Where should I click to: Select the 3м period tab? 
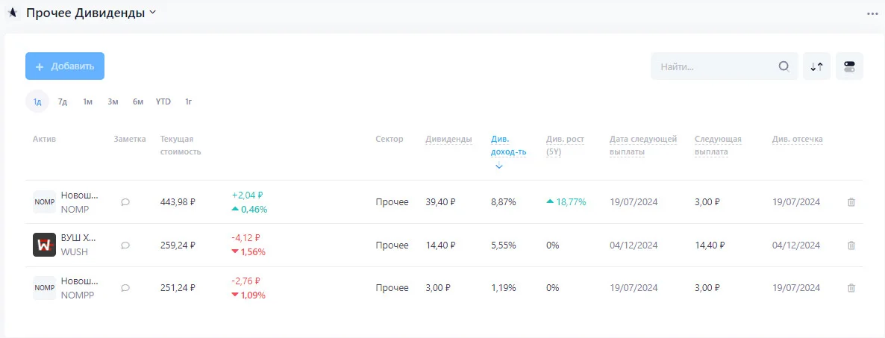coord(113,101)
